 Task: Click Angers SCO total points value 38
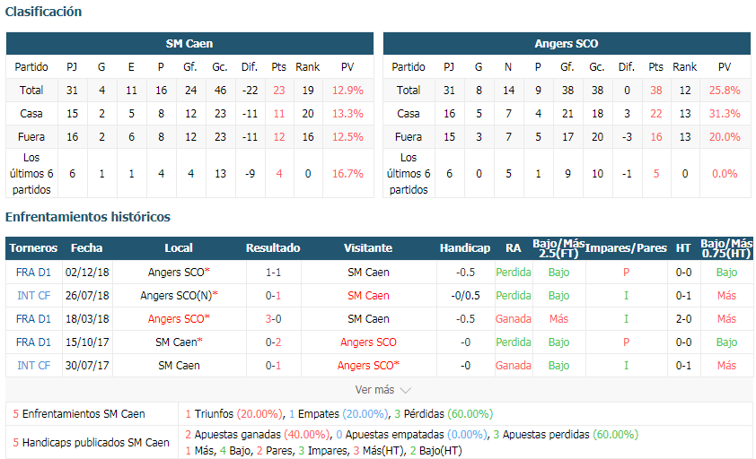656,90
